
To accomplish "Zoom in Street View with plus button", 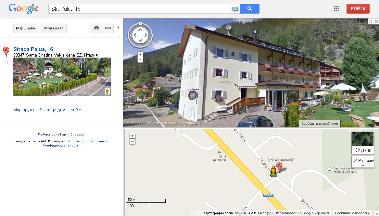I will [140, 54].
